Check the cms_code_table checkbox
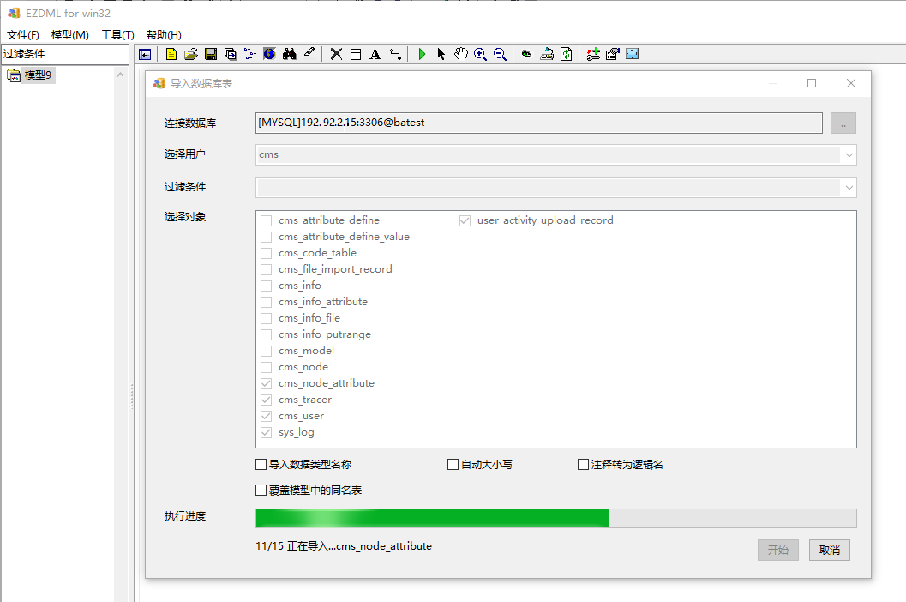Image resolution: width=906 pixels, height=602 pixels. (x=266, y=253)
